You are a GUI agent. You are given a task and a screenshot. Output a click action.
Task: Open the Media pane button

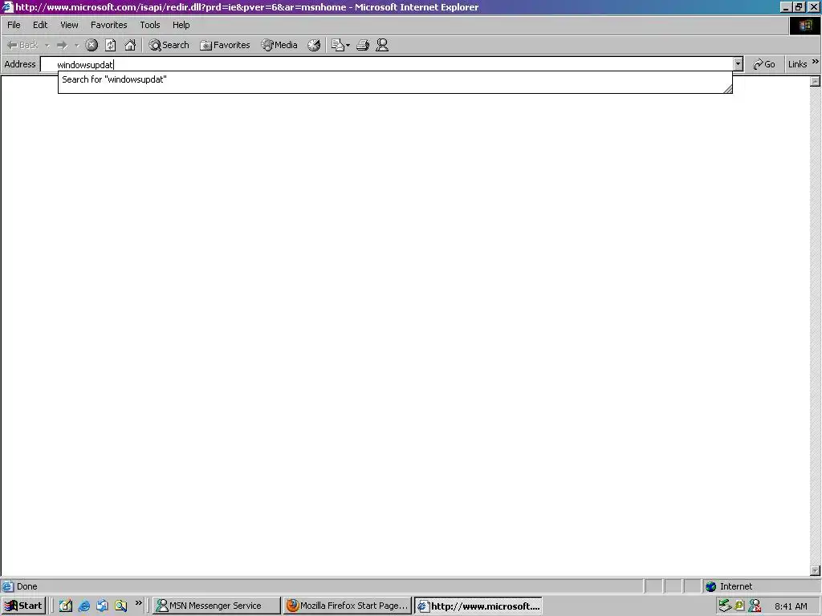tap(279, 45)
